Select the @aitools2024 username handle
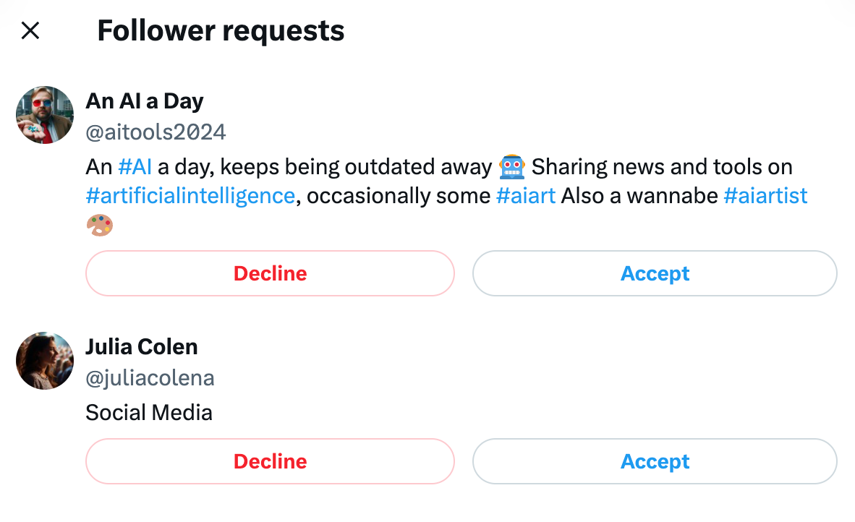 click(156, 132)
